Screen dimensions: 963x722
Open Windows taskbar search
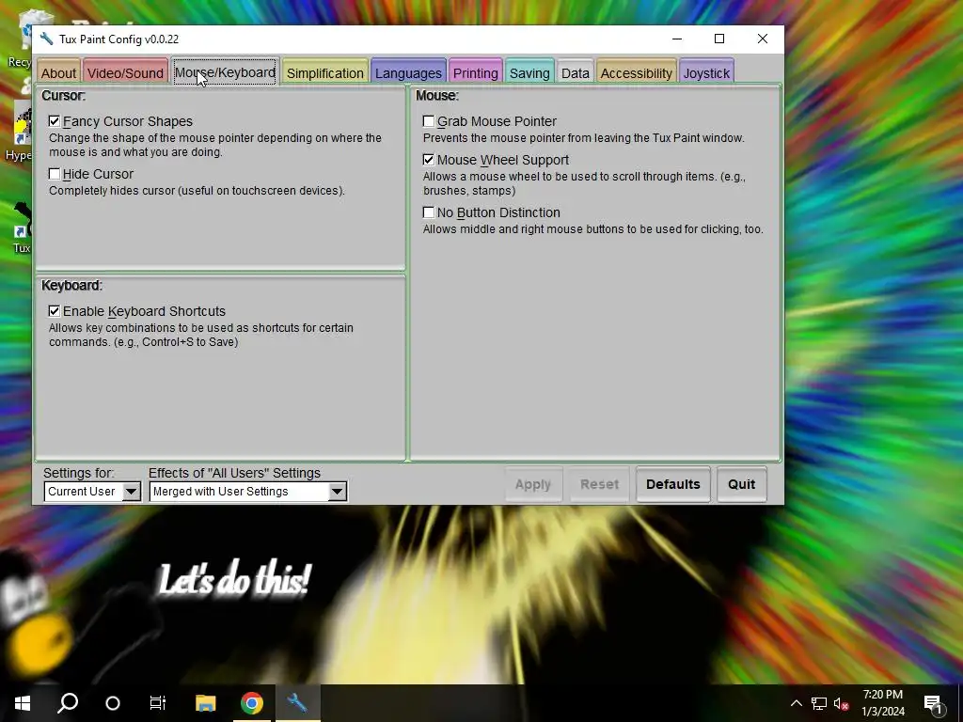(x=68, y=703)
